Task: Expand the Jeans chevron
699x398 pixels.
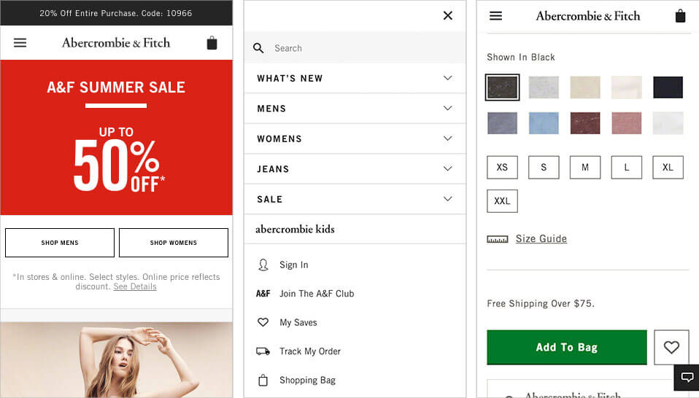Action: [448, 168]
